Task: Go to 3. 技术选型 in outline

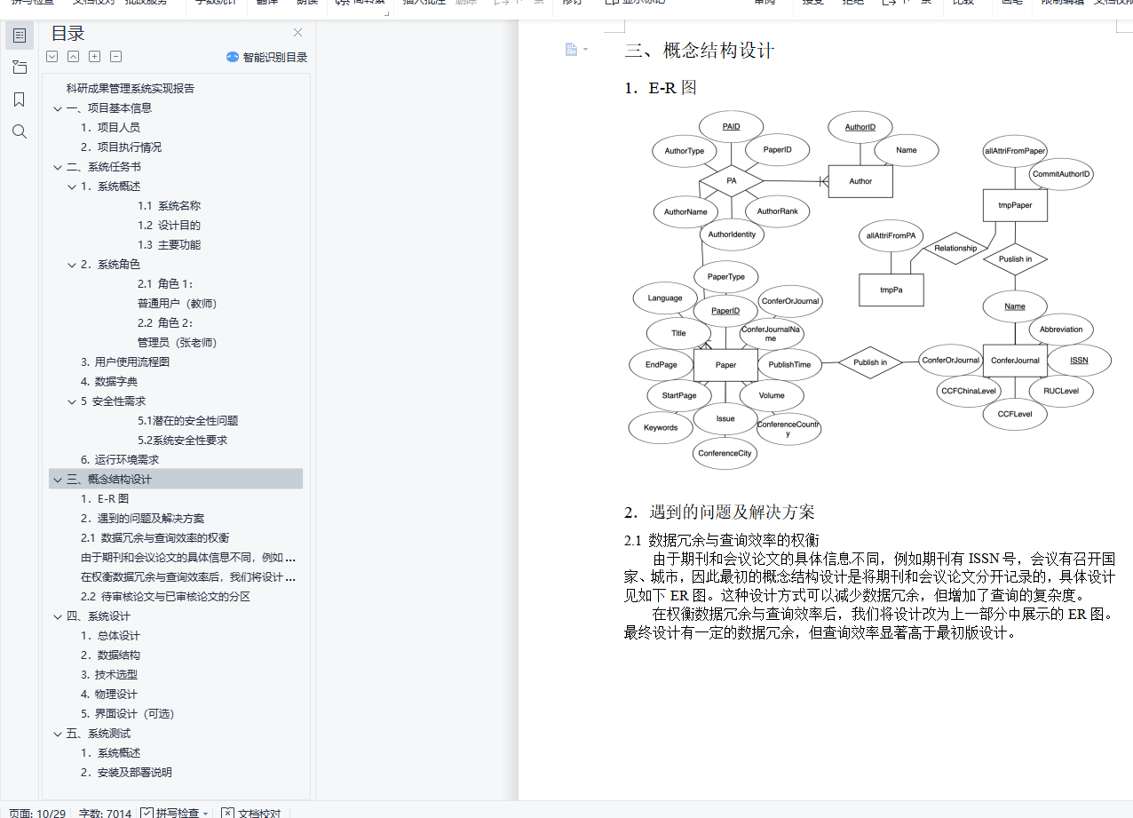Action: (109, 675)
